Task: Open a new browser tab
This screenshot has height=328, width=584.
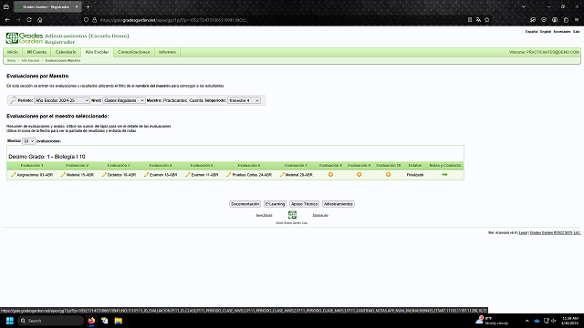Action: click(x=88, y=6)
